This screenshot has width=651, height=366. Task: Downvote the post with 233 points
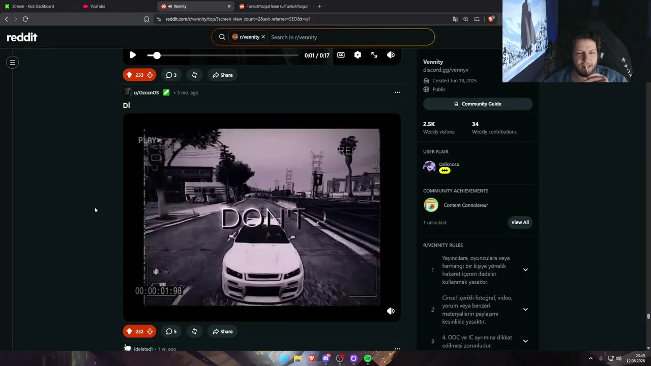coord(150,75)
